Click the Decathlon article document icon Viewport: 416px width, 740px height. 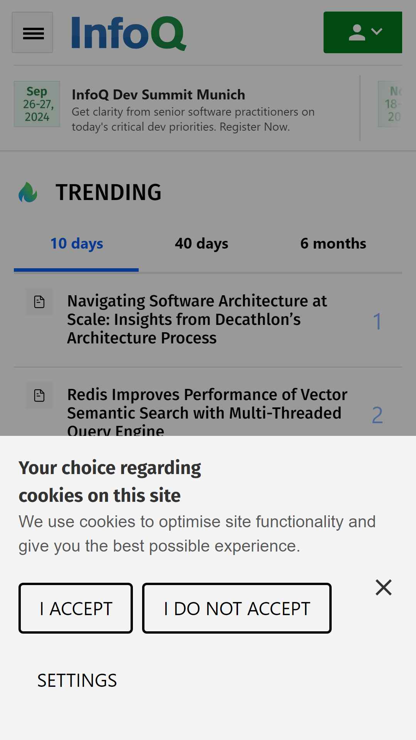point(39,302)
